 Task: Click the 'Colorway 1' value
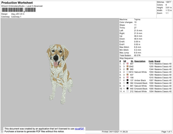(x=16, y=17)
